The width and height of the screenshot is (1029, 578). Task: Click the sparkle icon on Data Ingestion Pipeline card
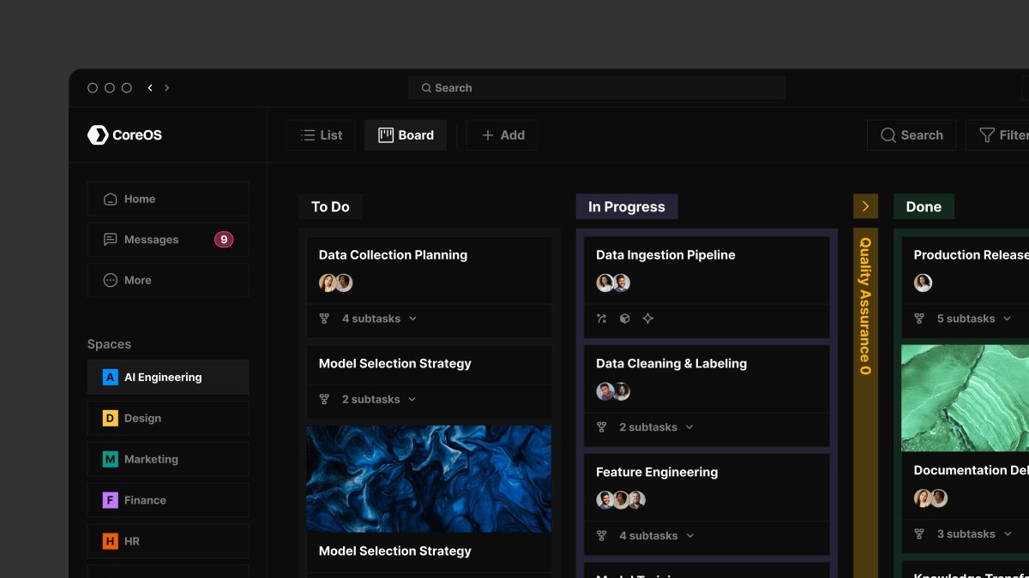pyautogui.click(x=648, y=319)
